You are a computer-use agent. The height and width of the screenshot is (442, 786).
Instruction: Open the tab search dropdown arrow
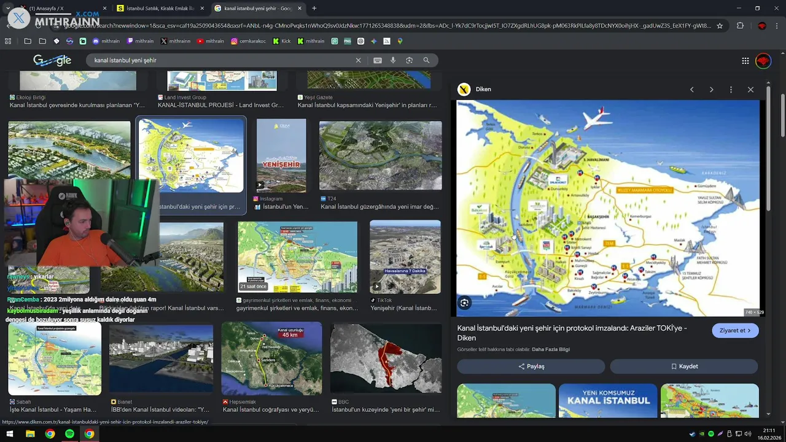(7, 8)
